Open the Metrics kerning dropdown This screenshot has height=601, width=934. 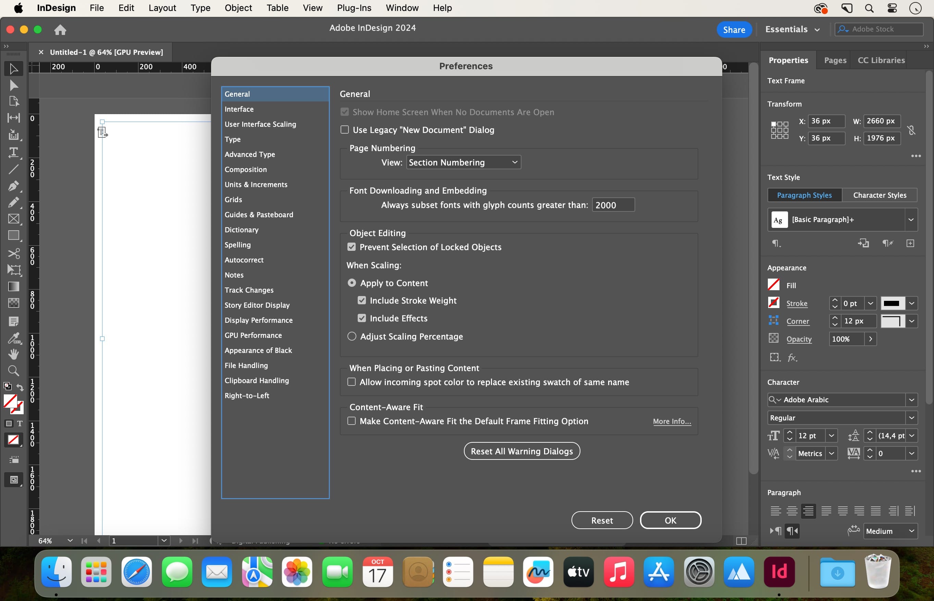pos(832,453)
